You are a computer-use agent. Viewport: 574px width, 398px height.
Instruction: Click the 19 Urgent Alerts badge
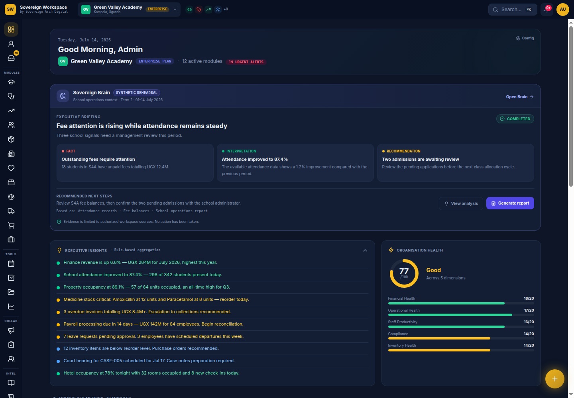(x=246, y=62)
